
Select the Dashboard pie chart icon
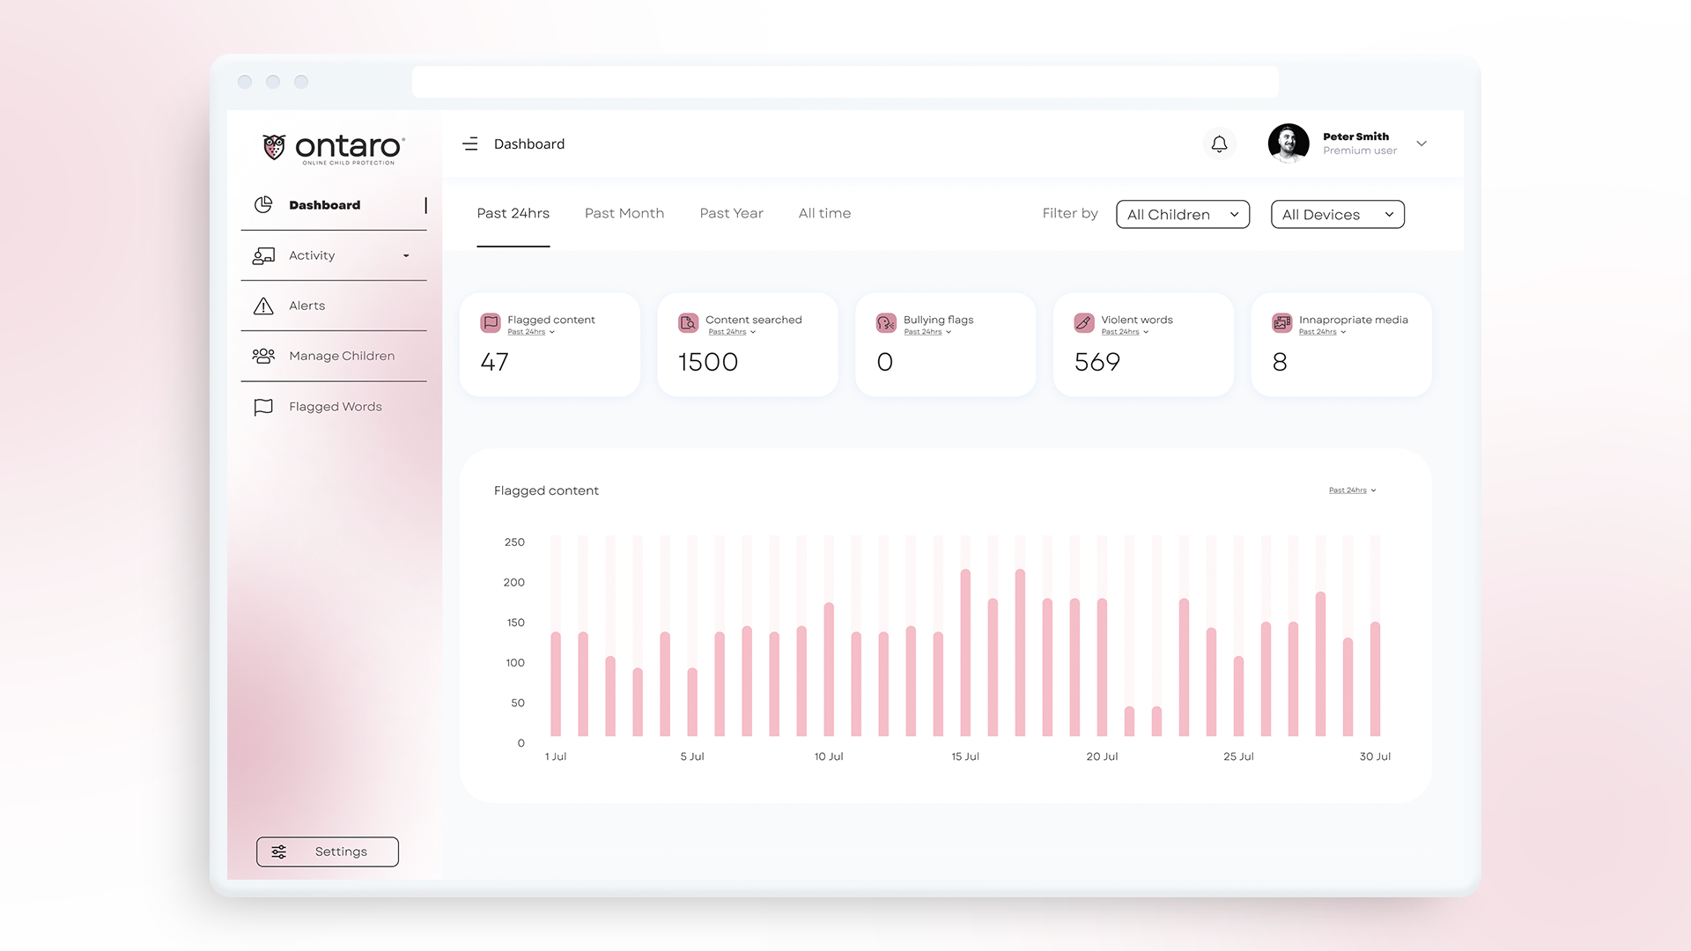263,203
